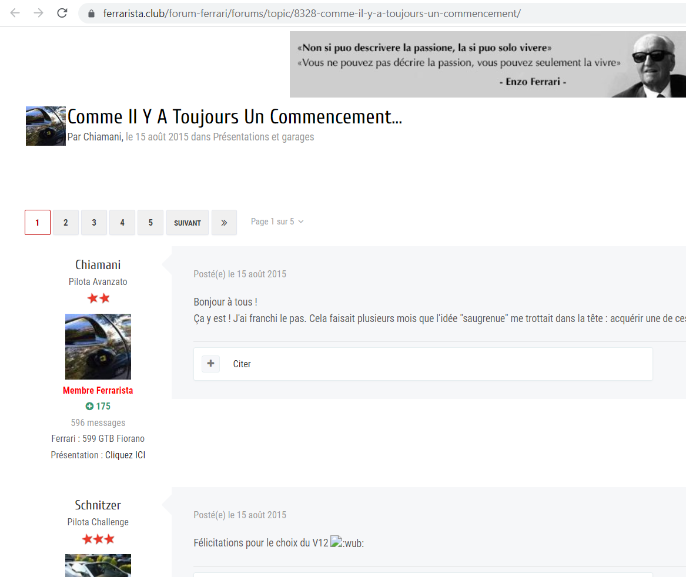
Task: Click Citer to quote Chiamani's post
Action: [242, 364]
